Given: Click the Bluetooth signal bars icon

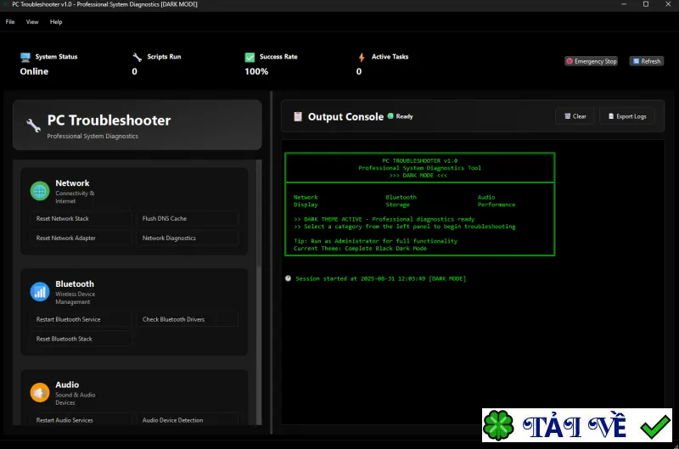Looking at the screenshot, I should (40, 292).
